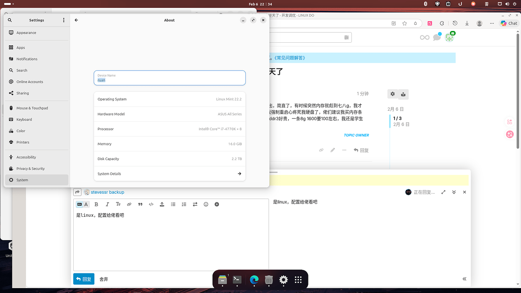Open the Settings hamburger menu
Viewport: 521px width, 293px height.
63,20
